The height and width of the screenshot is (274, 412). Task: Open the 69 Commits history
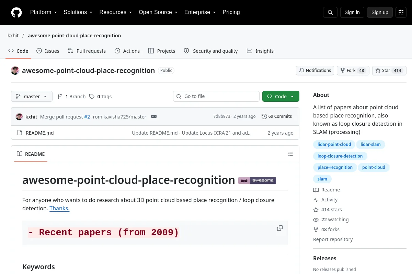coord(277,116)
